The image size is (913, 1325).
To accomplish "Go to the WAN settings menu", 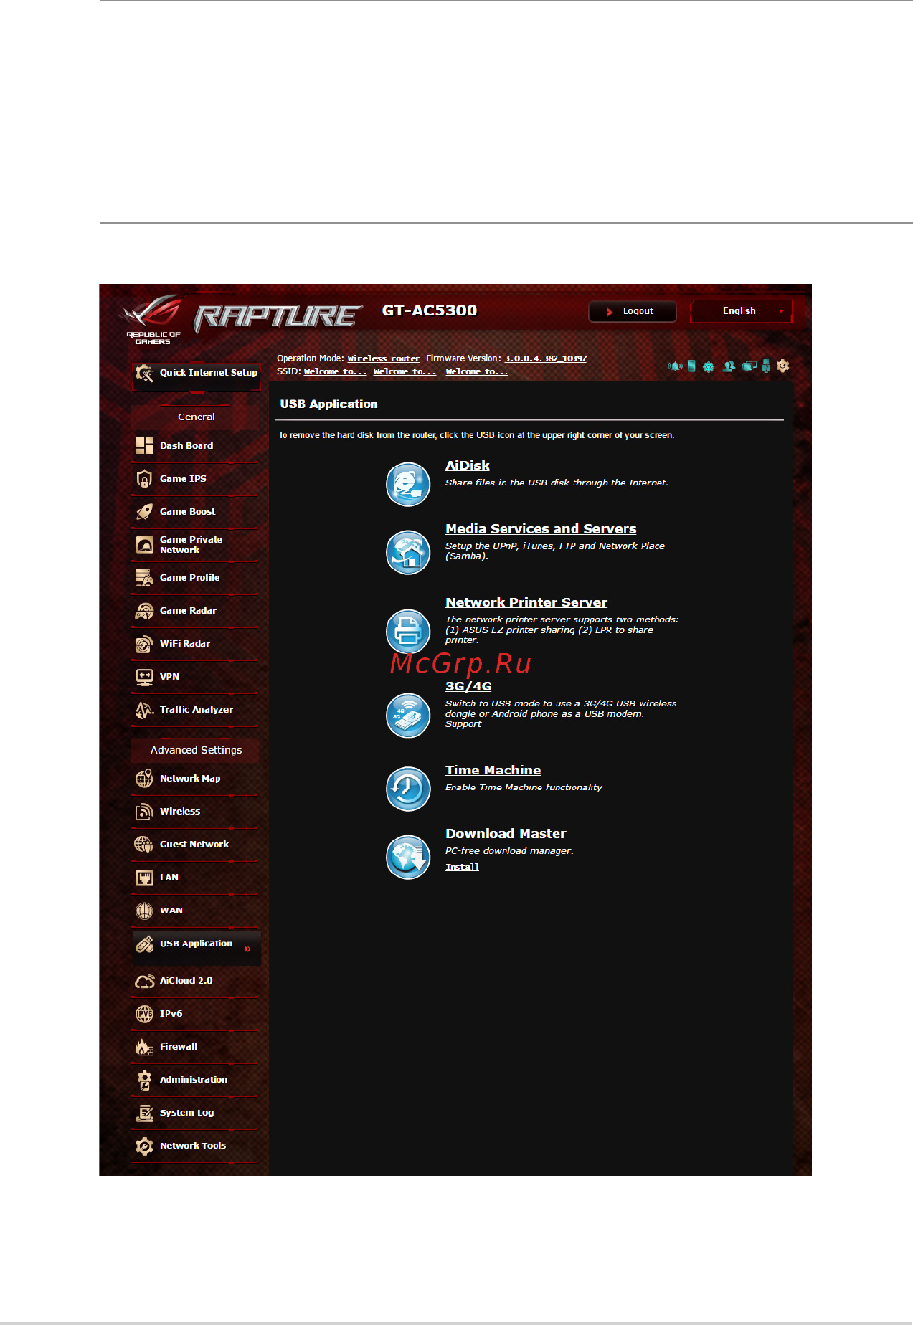I will [195, 910].
